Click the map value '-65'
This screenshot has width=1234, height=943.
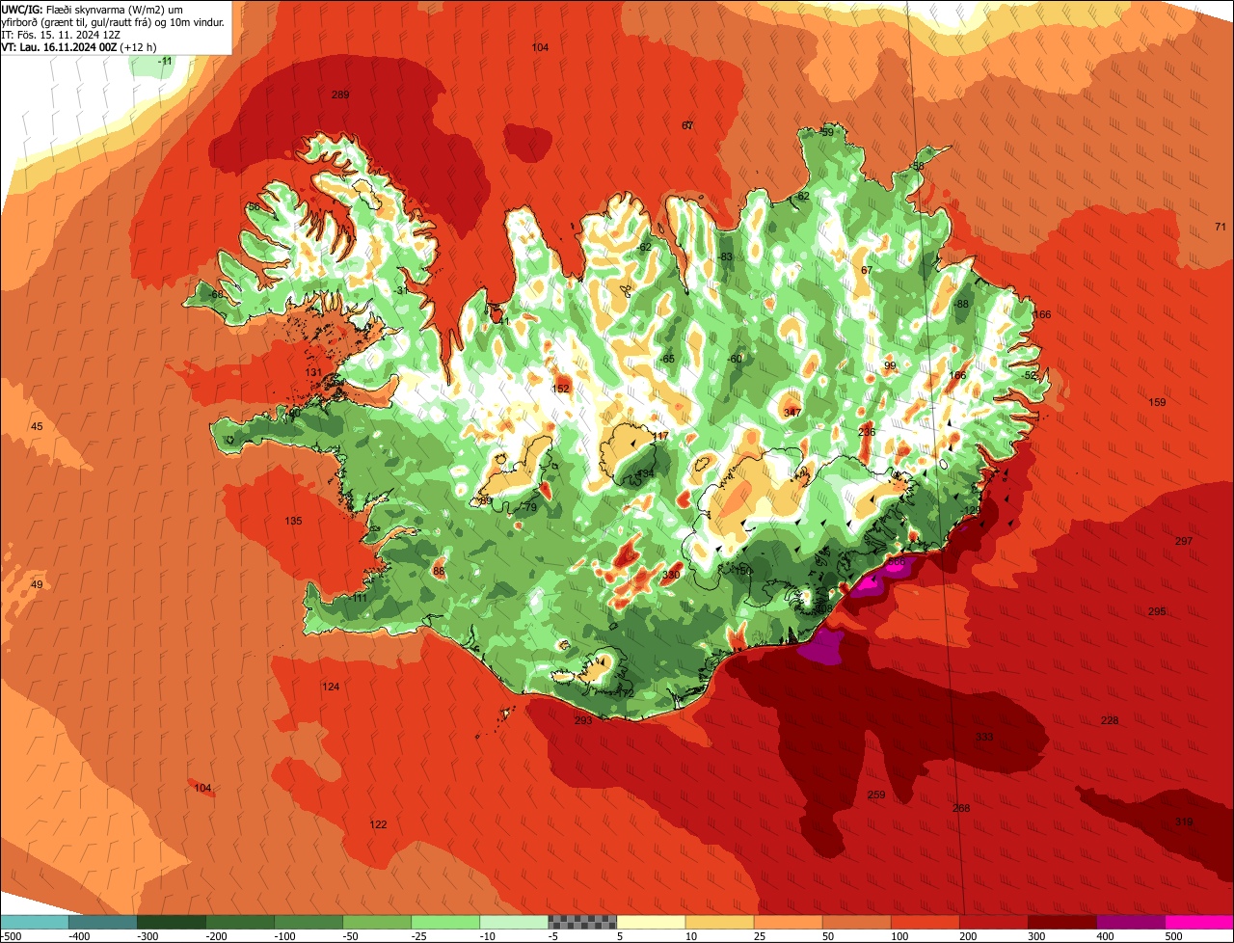667,359
